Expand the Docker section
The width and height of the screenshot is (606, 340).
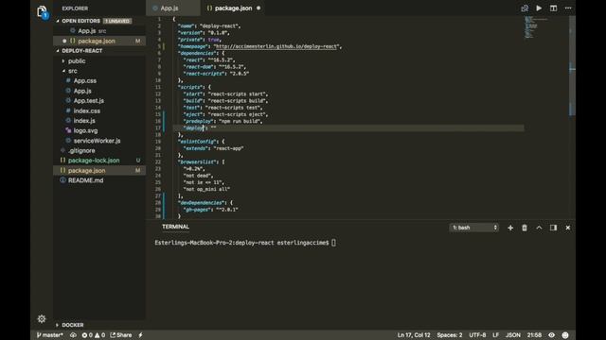[73, 325]
